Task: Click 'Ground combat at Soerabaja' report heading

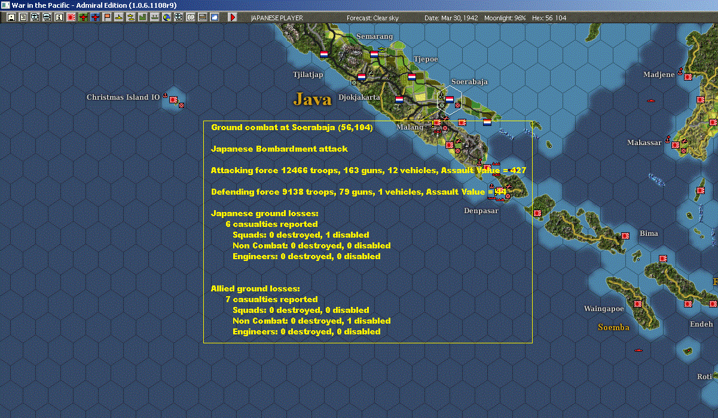Action: click(292, 128)
